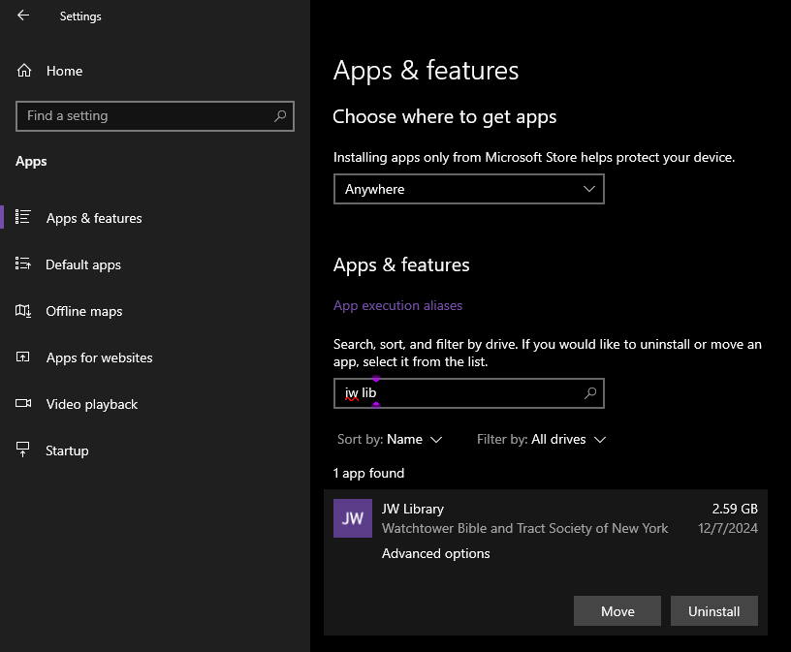
Task: Click the search icon in app list box
Action: (x=589, y=393)
